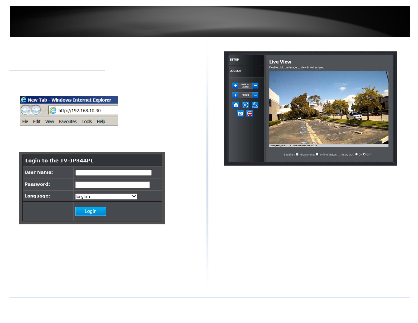Trigger the AF auto focus icon
Screen dimensions: 418x323
(245, 105)
